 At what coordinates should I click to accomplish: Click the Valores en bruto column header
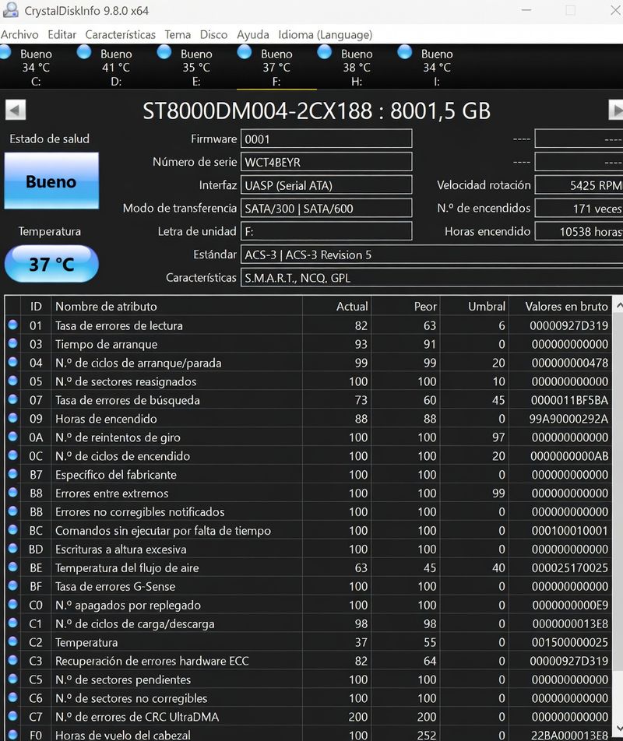pyautogui.click(x=560, y=306)
